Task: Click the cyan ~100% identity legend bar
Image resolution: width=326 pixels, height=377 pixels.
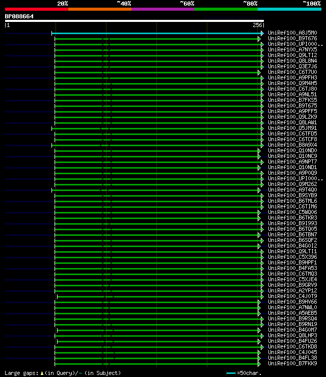Action: 289,9
